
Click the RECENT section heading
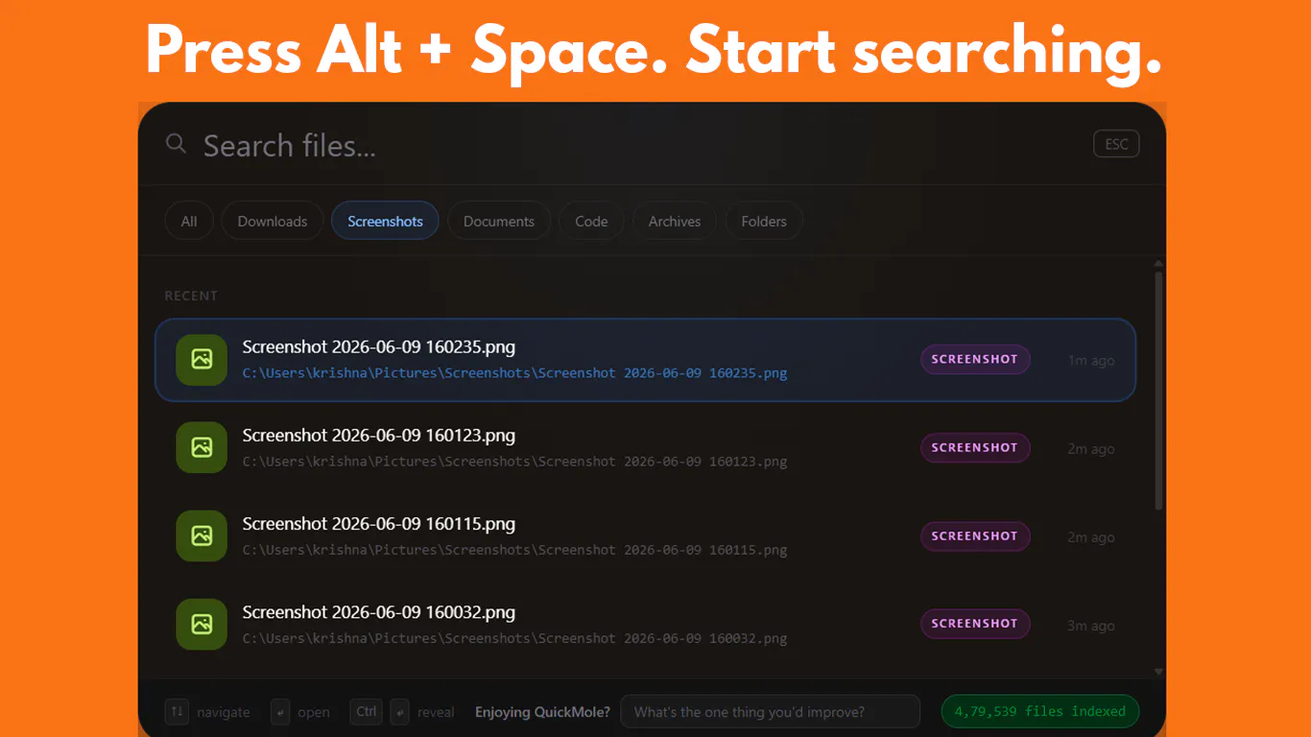pos(191,296)
